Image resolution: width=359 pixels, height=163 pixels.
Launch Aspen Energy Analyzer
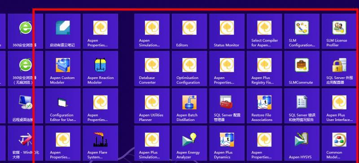point(189,143)
